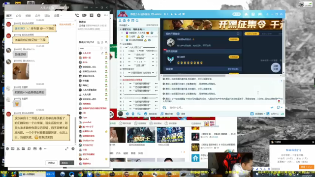Click the favorite star in YY channel header

pyautogui.click(x=172, y=14)
